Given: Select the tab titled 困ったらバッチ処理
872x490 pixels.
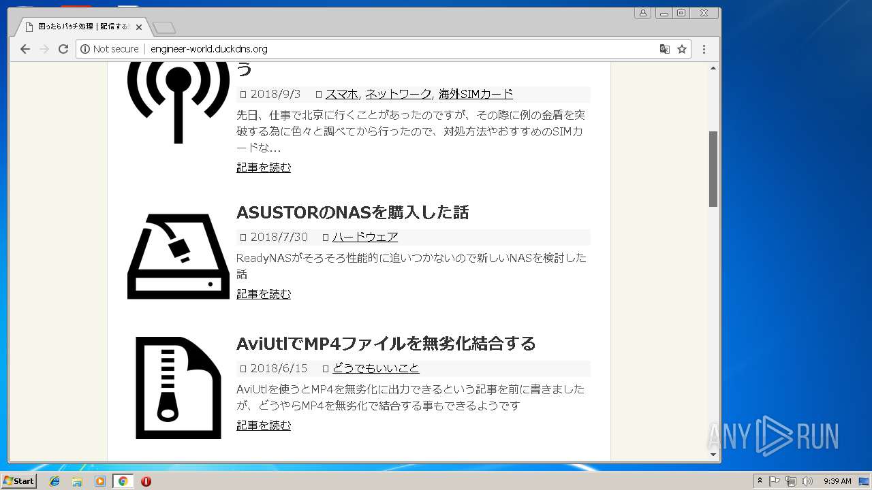Looking at the screenshot, I should [x=83, y=27].
